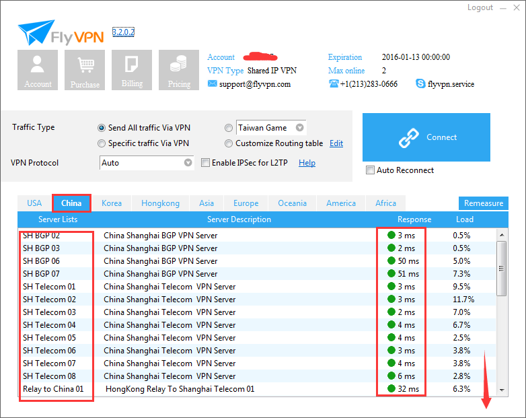Select Customize Routing table radio button
The height and width of the screenshot is (418, 526).
coord(229,143)
